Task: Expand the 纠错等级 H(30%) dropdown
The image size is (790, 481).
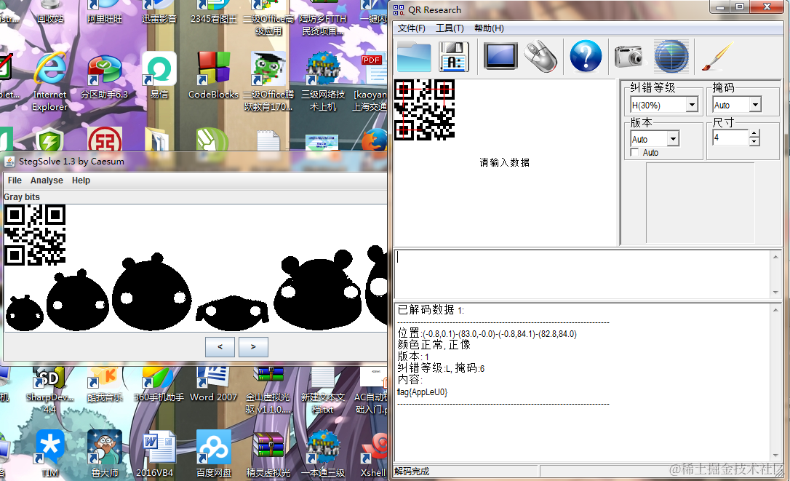Action: pos(693,105)
